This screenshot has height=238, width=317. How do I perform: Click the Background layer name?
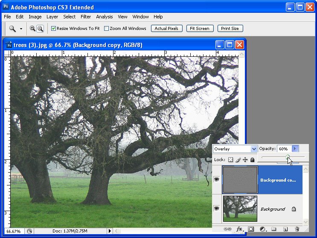[x=273, y=209]
